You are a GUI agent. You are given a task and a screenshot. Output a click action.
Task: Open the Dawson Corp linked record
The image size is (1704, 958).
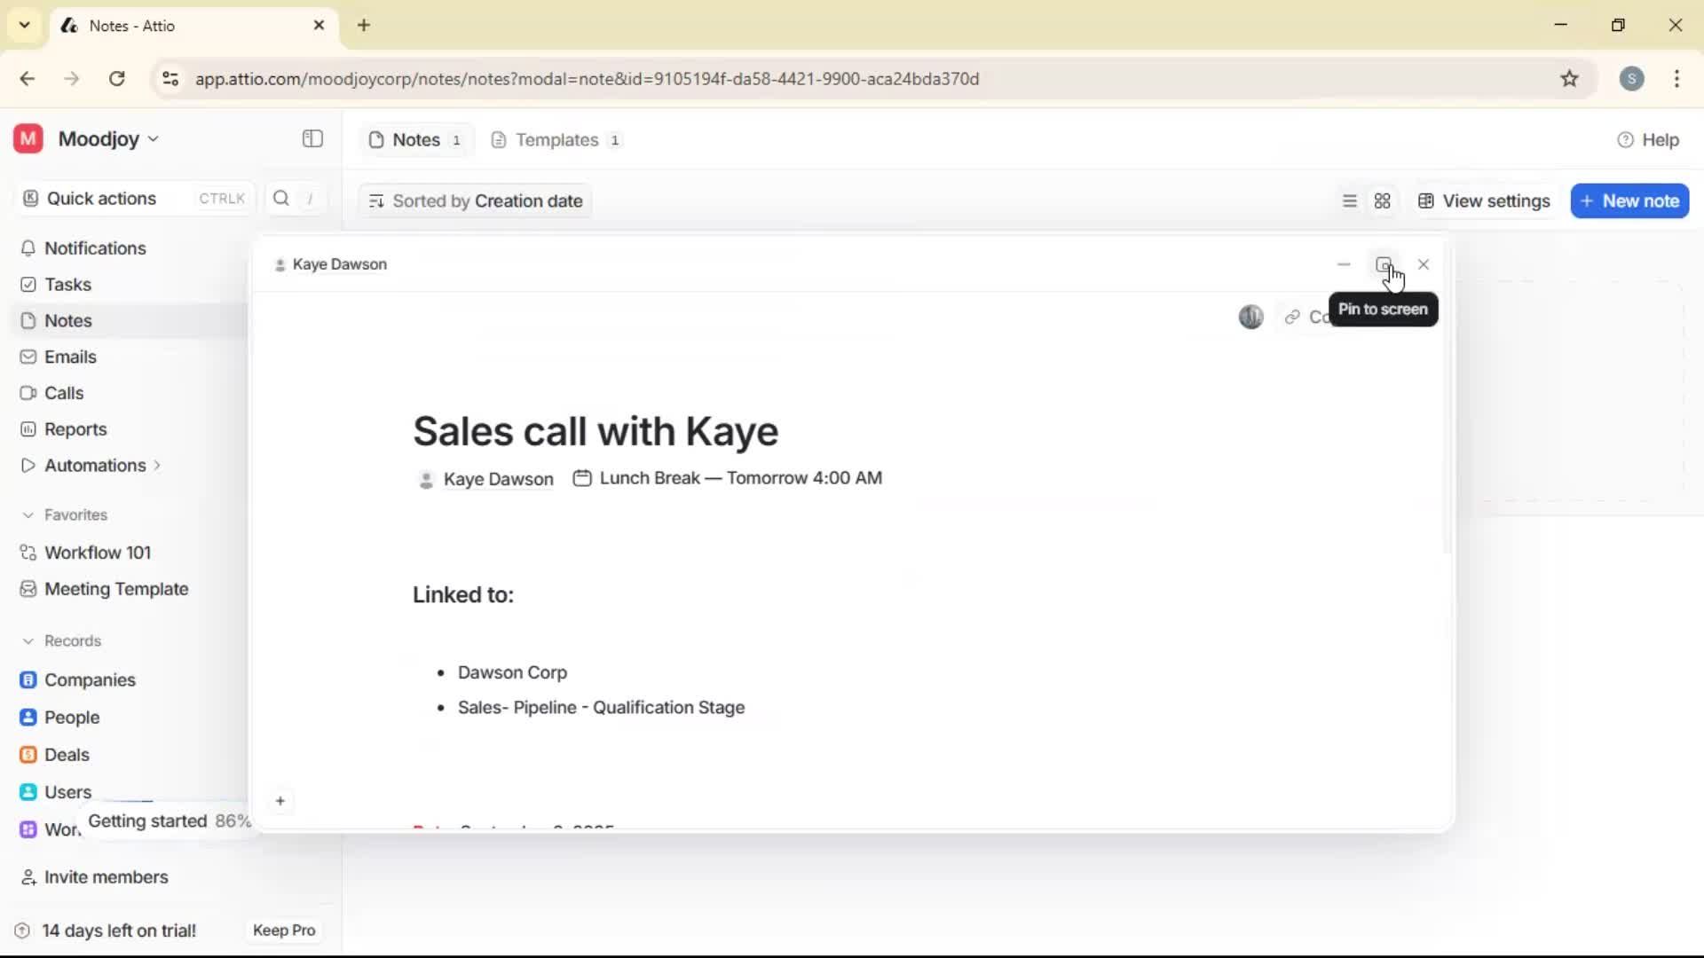tap(512, 671)
